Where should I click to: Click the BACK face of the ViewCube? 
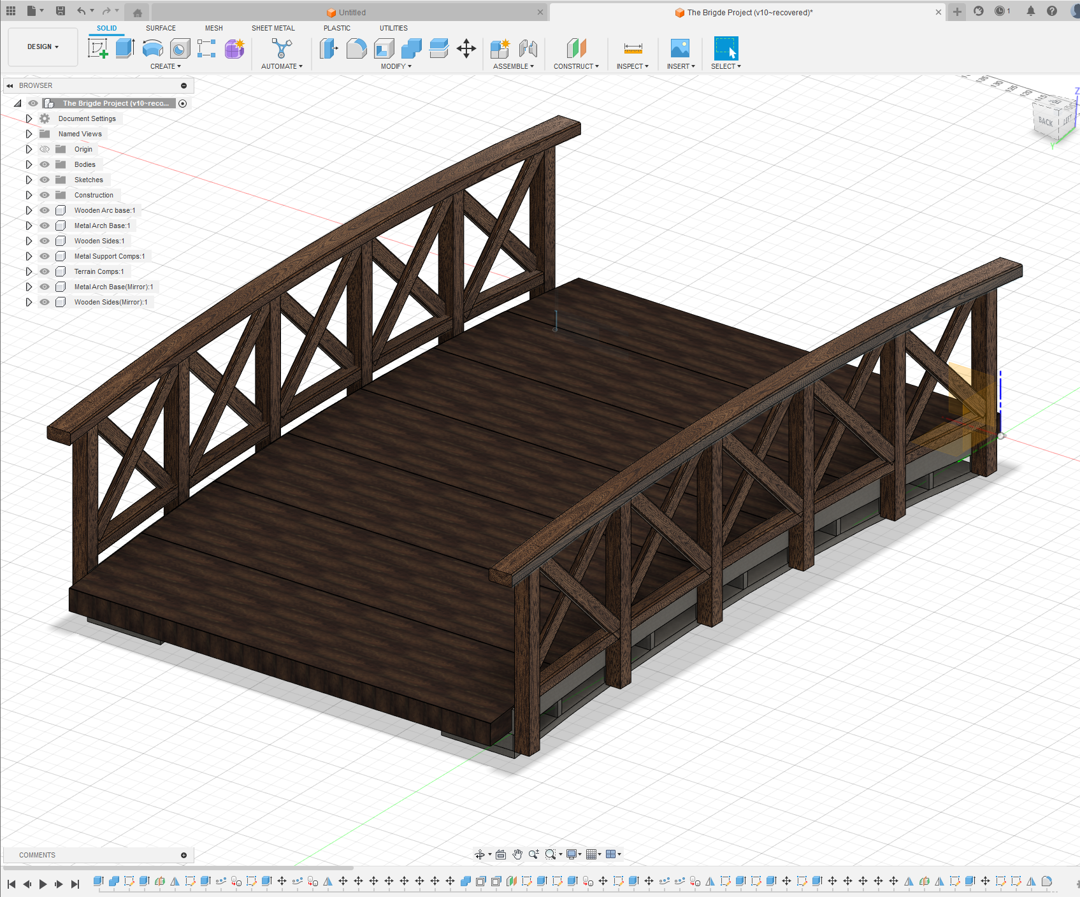1047,120
